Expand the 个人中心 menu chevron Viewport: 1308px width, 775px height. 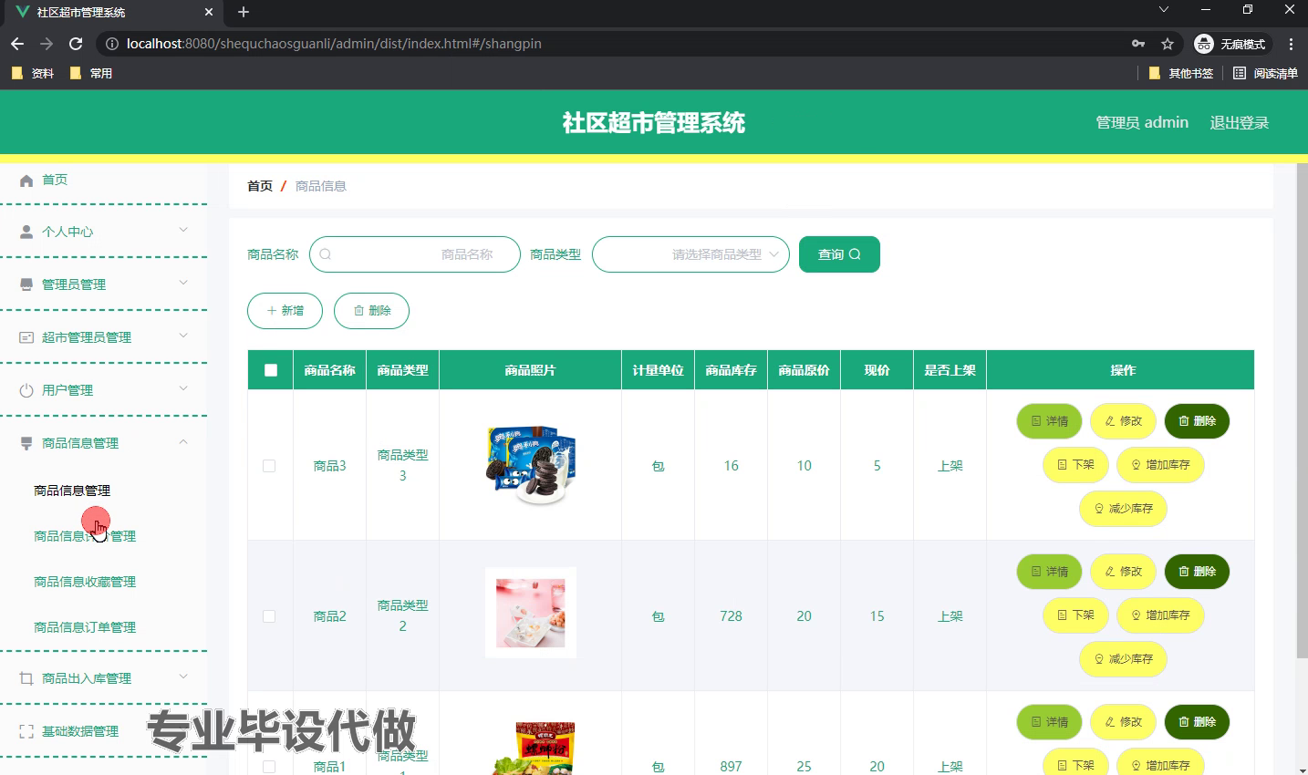pyautogui.click(x=183, y=230)
